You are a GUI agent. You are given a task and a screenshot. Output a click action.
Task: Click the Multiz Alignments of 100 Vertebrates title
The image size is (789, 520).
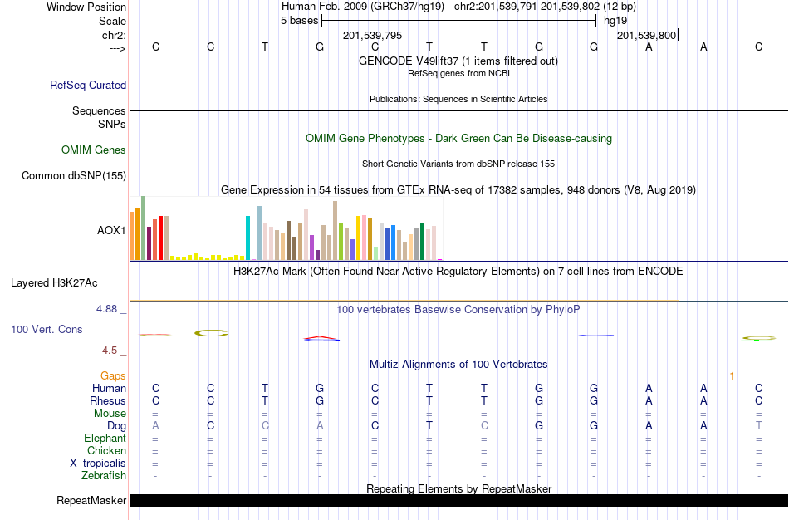458,364
